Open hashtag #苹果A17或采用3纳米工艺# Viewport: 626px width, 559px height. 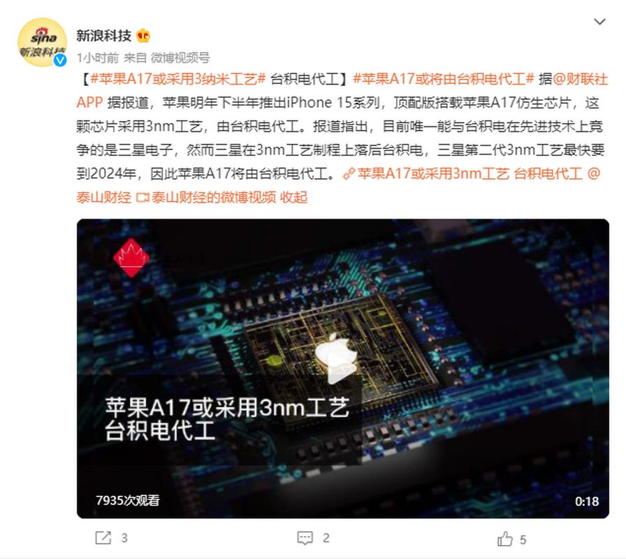tap(178, 79)
